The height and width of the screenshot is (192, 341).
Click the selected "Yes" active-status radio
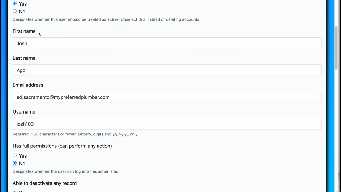pos(15,3)
